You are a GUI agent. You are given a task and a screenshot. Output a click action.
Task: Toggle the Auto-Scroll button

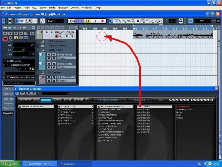(181, 21)
